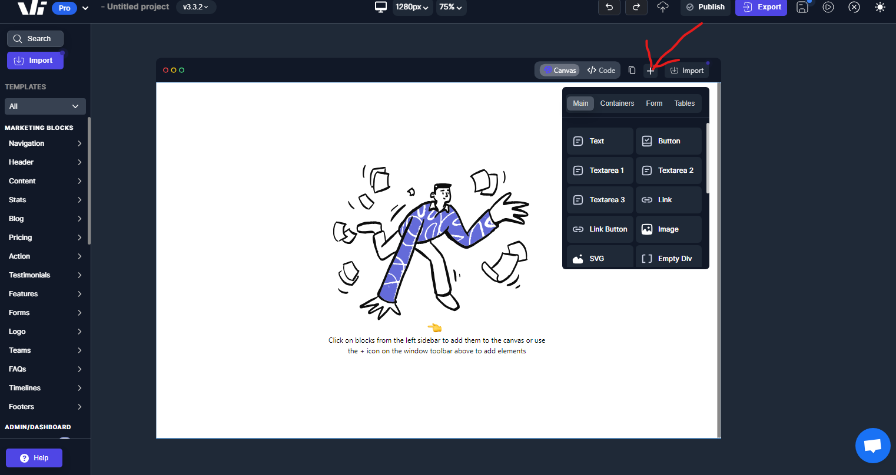Click the logo in top left
The image size is (896, 475).
tap(32, 7)
